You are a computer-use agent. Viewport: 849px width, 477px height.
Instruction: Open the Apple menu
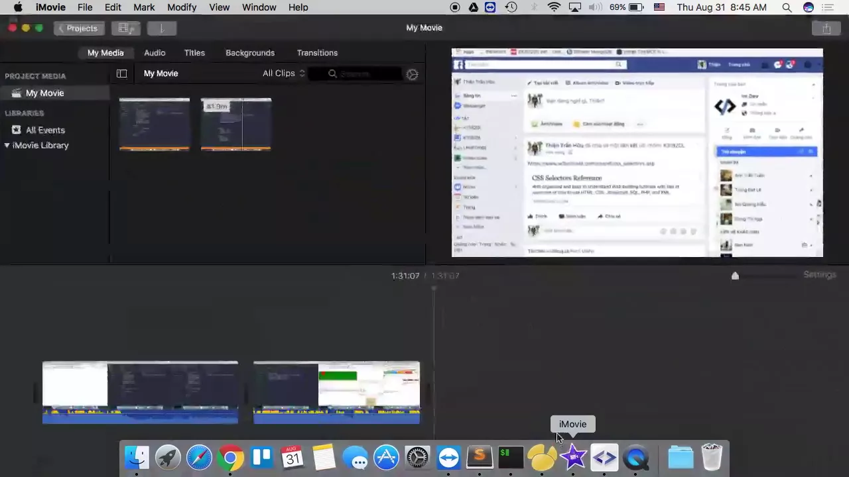[18, 7]
